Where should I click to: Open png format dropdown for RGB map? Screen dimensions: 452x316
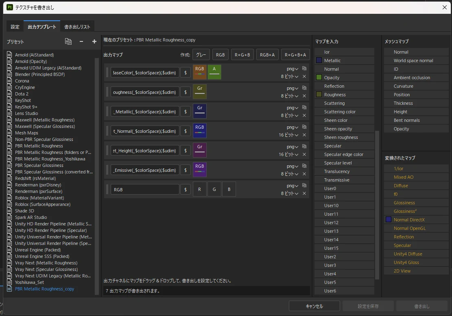292,186
